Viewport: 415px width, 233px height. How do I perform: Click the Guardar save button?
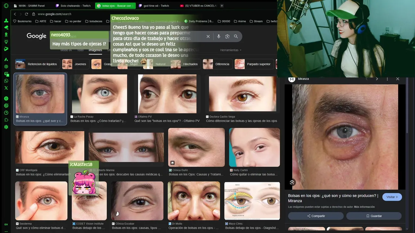tap(374, 216)
